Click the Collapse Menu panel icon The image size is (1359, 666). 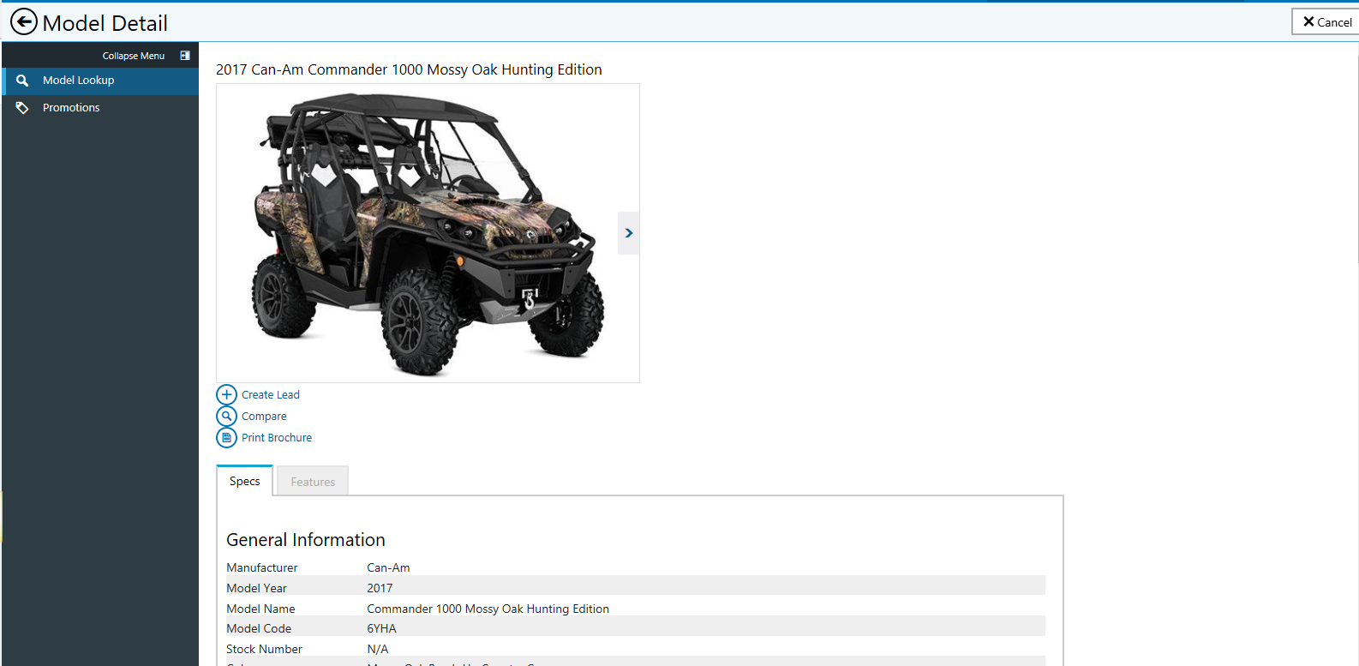tap(185, 56)
